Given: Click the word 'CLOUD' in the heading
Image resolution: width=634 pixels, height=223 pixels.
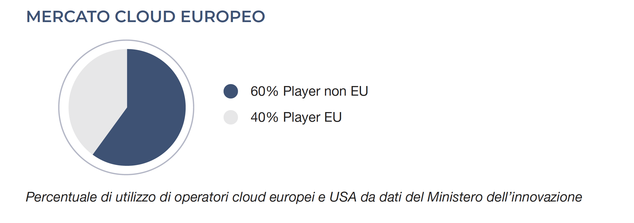Looking at the screenshot, I should pyautogui.click(x=145, y=16).
